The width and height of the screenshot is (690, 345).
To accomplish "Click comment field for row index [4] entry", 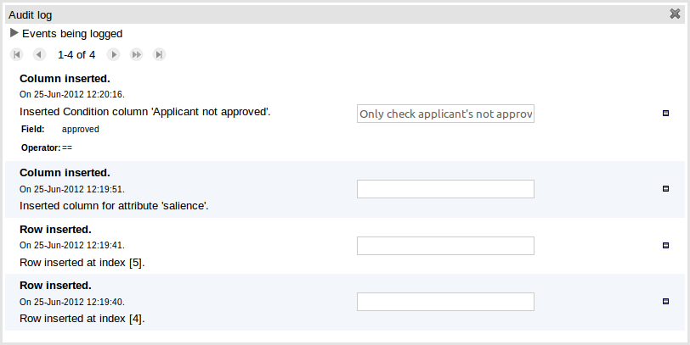I will point(445,302).
